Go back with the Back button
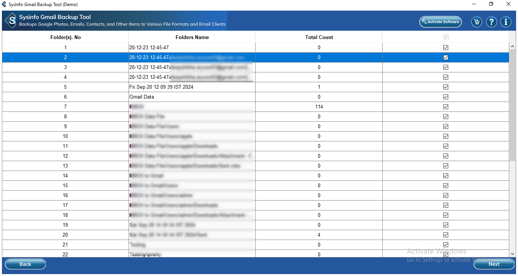Screen dimensions: 518x276 [25, 264]
